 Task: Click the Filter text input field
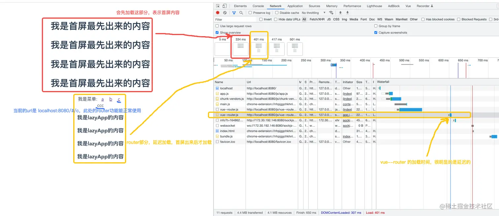coord(235,19)
